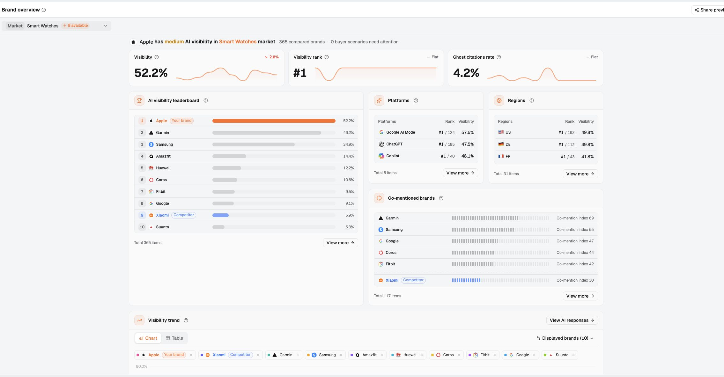The image size is (724, 377).
Task: Click Xiaomi's blue visibility bar in leaderboard
Action: point(220,215)
